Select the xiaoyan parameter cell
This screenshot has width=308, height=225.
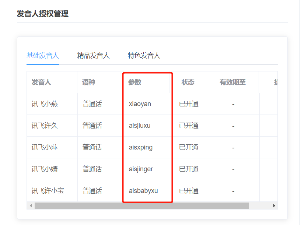tap(140, 104)
